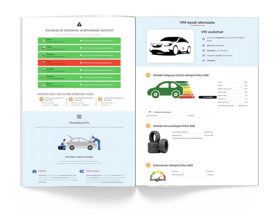The width and height of the screenshot is (275, 215).
Task: Click the 'Kütusekulu linnas:' row
Action: point(180,116)
